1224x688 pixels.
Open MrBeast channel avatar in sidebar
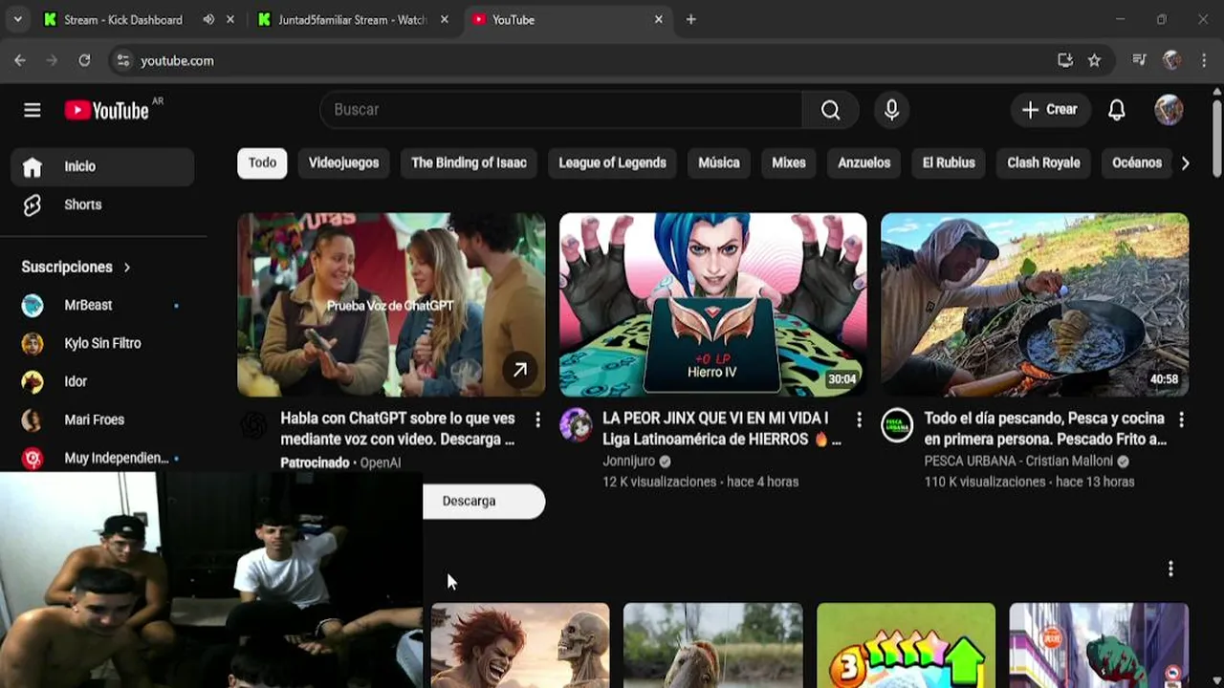[33, 305]
